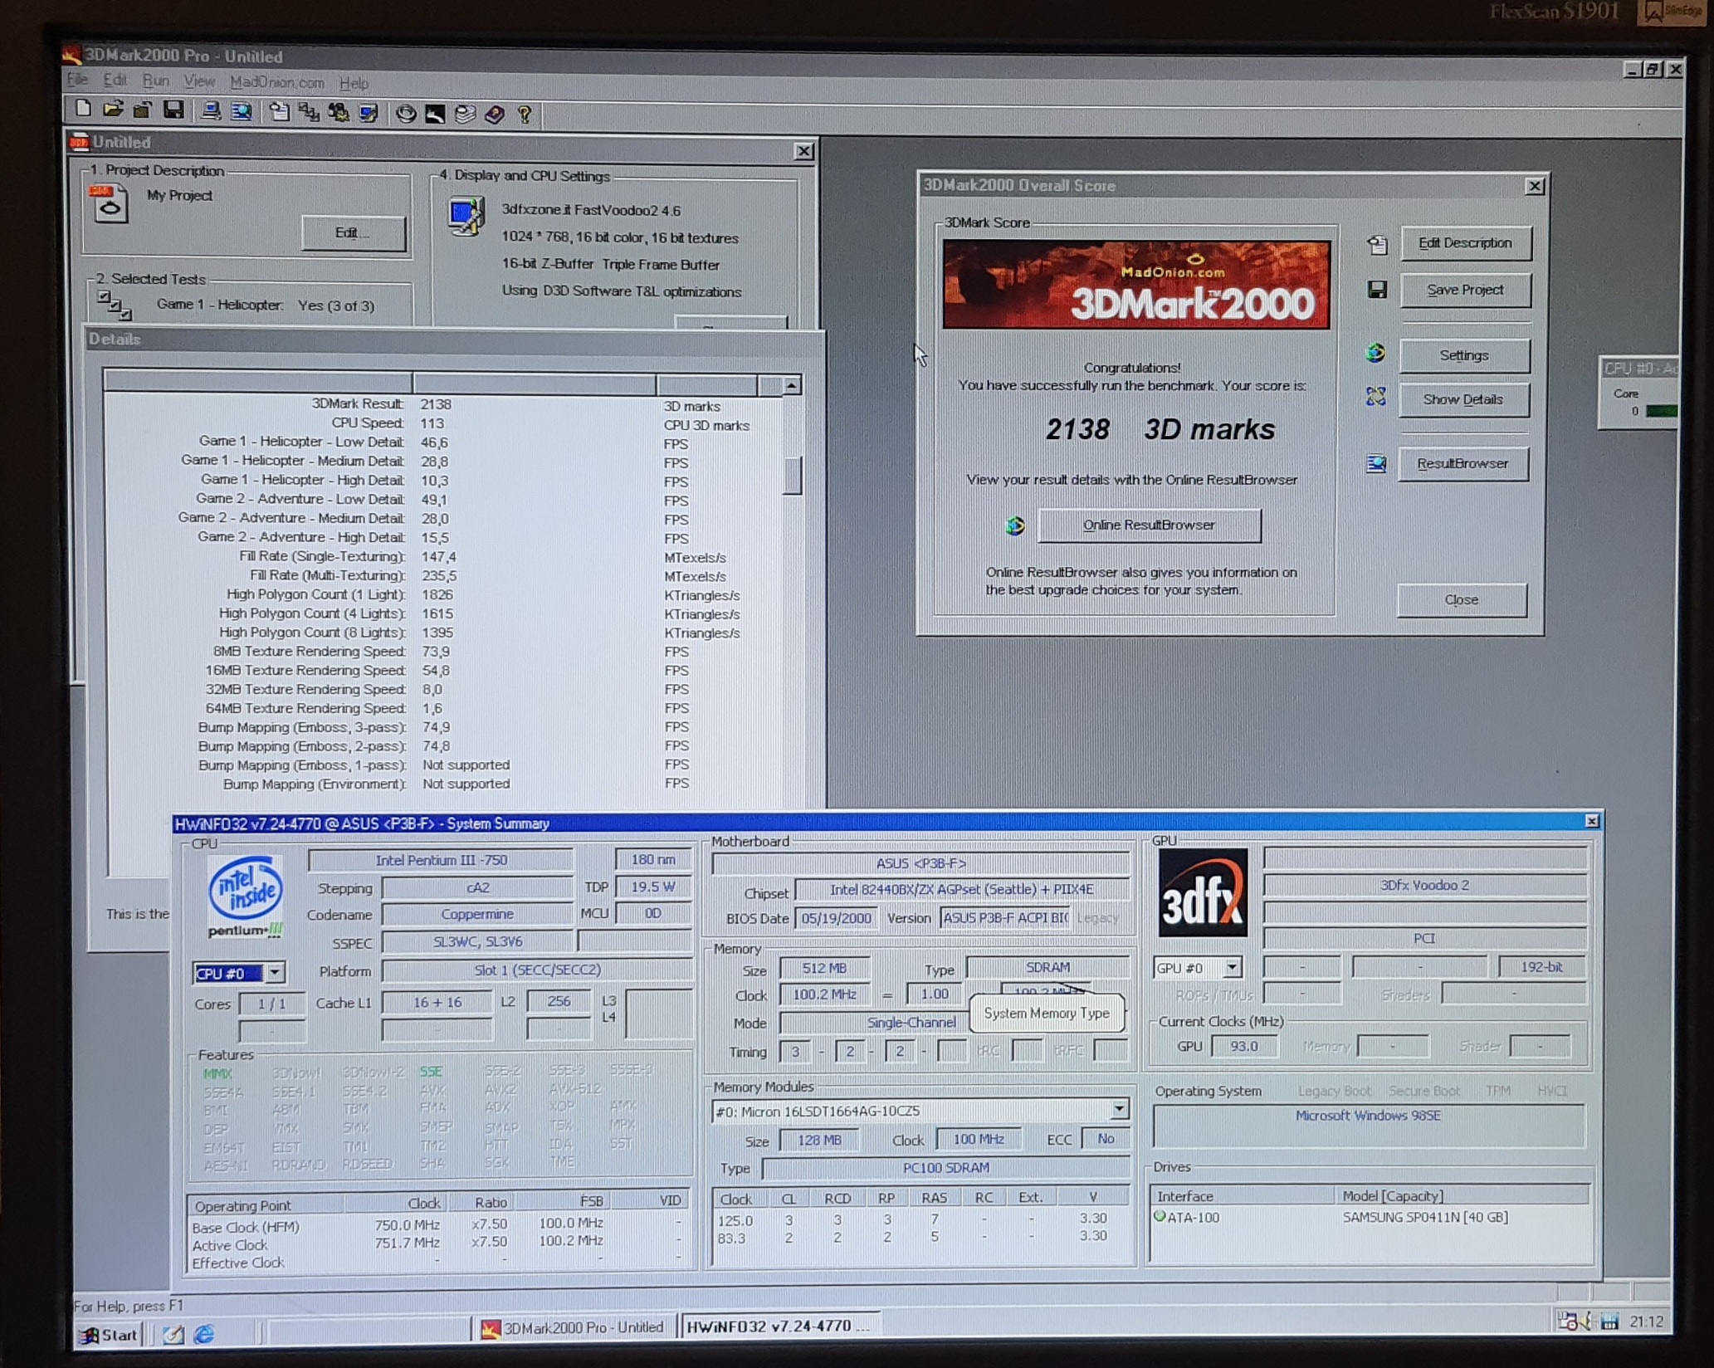
Task: Expand the CPU #0 selector dropdown
Action: tap(275, 972)
